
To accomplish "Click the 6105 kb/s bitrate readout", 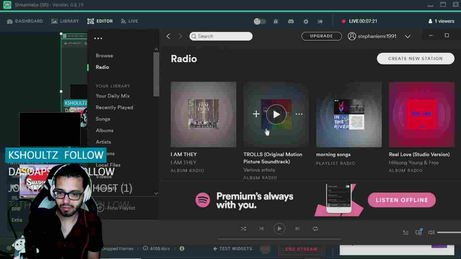I will (157, 249).
